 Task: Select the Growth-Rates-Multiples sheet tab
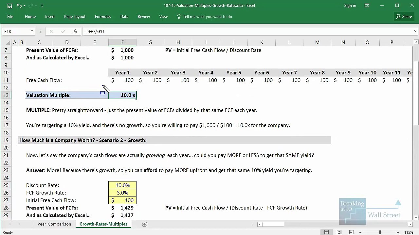pos(103,224)
